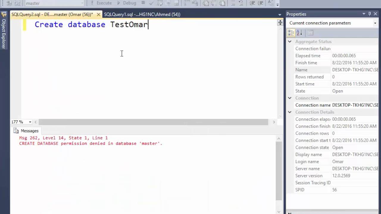This screenshot has width=381, height=214.
Task: Select the Session Tracing ID property
Action: click(337, 183)
